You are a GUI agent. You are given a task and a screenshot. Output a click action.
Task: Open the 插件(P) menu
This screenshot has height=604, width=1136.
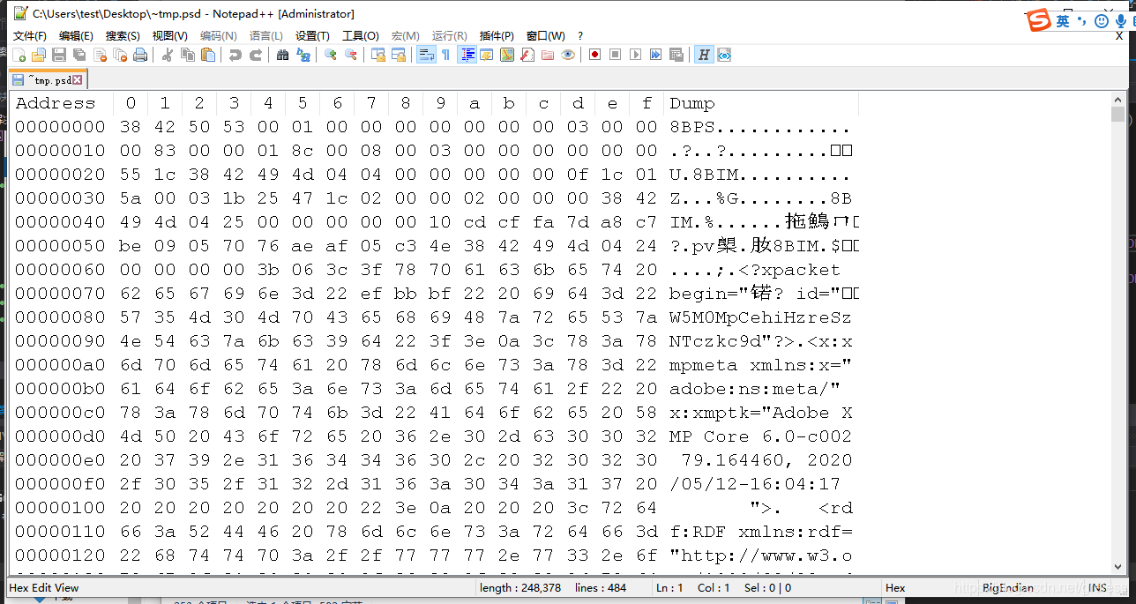pyautogui.click(x=497, y=36)
